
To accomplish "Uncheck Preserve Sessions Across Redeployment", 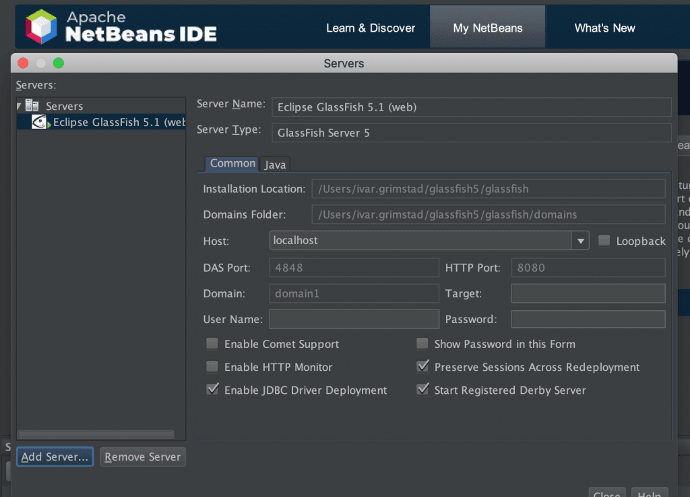I will tap(422, 366).
